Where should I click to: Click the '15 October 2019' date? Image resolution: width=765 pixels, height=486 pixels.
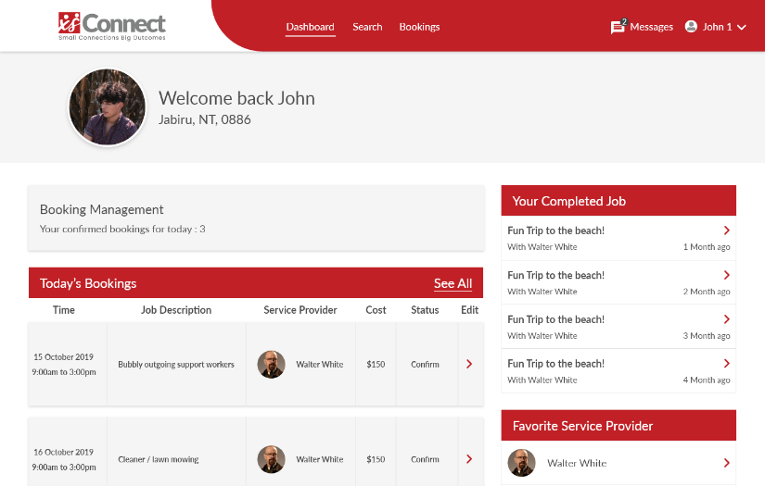point(63,357)
